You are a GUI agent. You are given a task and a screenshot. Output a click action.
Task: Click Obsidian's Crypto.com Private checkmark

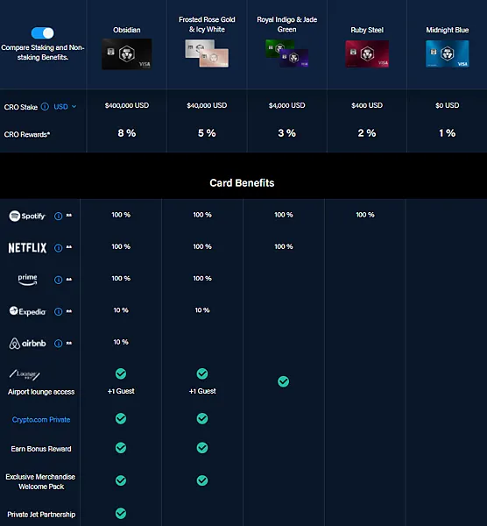121,419
